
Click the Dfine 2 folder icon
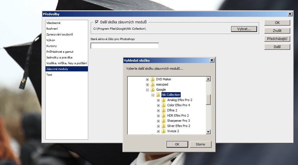tap(164, 110)
